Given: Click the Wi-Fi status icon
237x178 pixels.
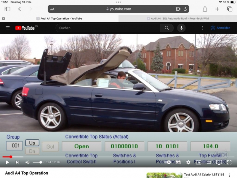Looking at the screenshot, I should coord(220,2).
